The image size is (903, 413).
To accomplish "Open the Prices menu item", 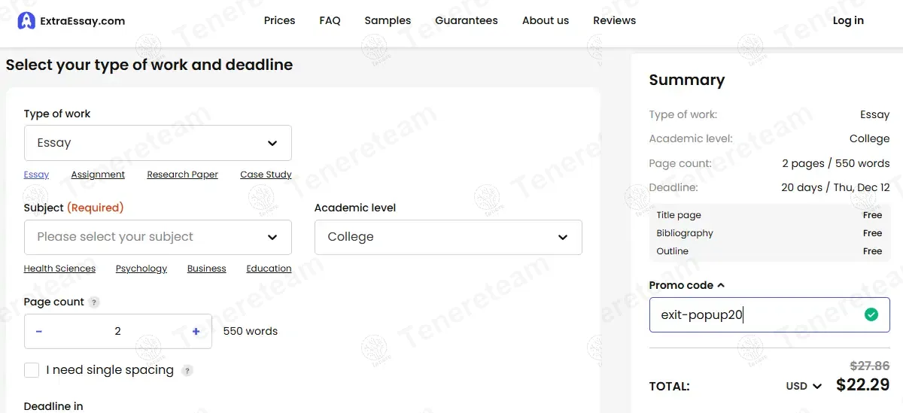I will pyautogui.click(x=279, y=20).
